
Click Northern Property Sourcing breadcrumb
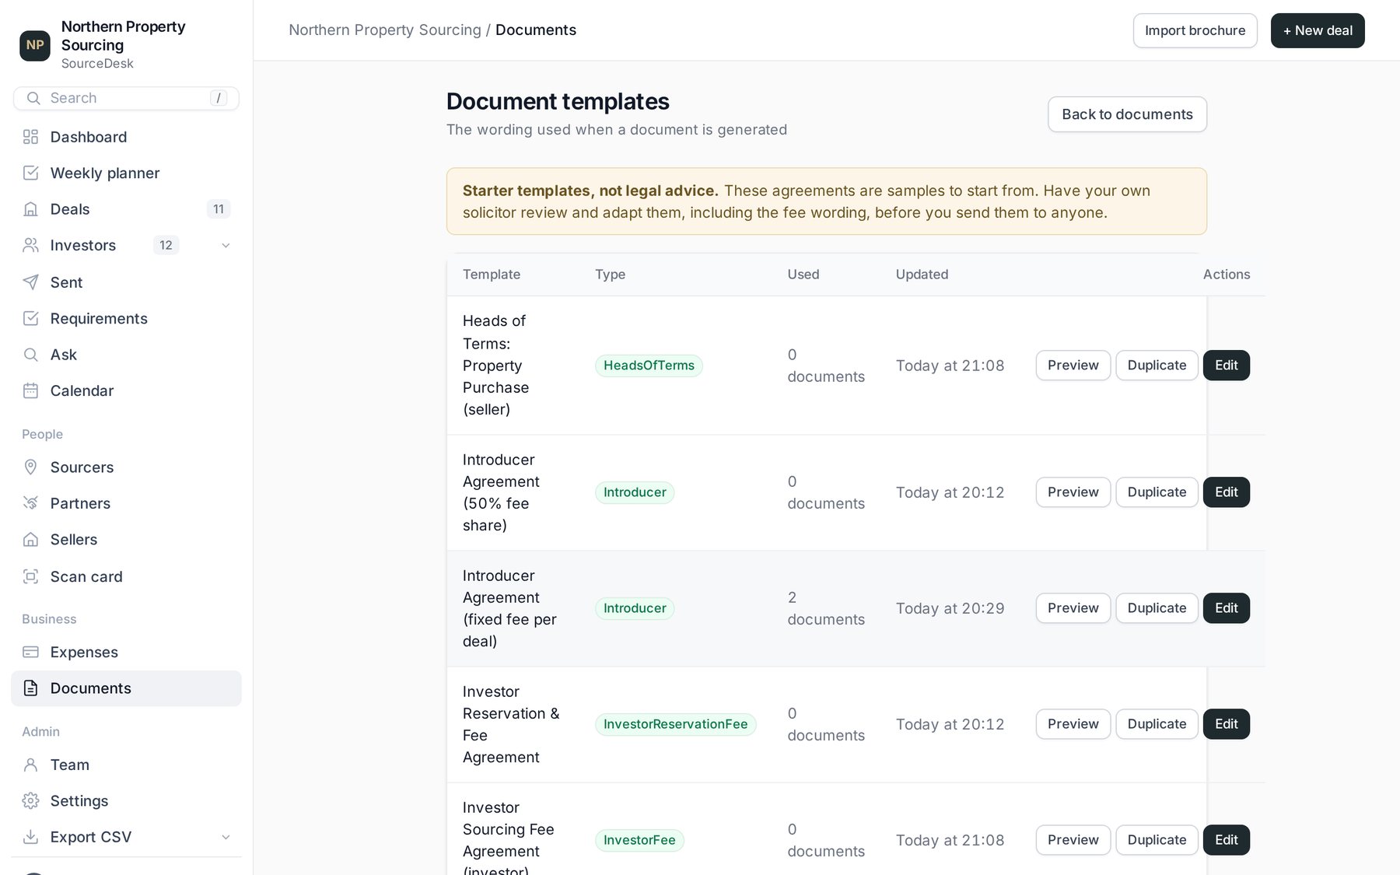385,30
